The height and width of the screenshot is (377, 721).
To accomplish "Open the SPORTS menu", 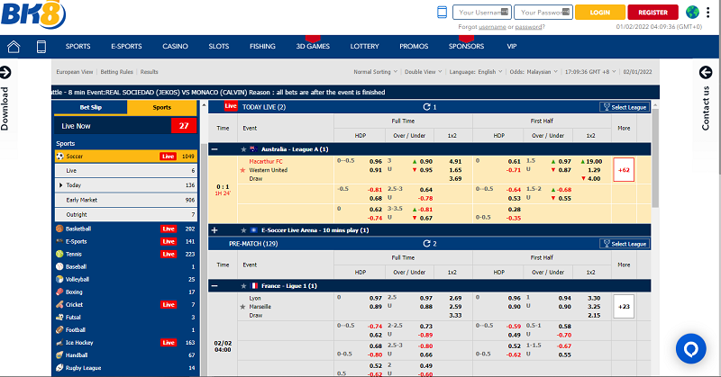I will click(78, 47).
